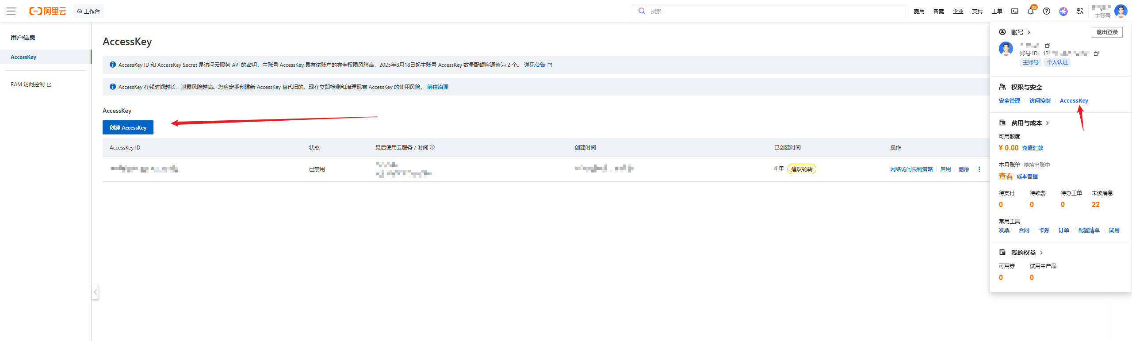The width and height of the screenshot is (1132, 341).
Task: Open Cloud Shell terminal icon
Action: [x=1015, y=11]
